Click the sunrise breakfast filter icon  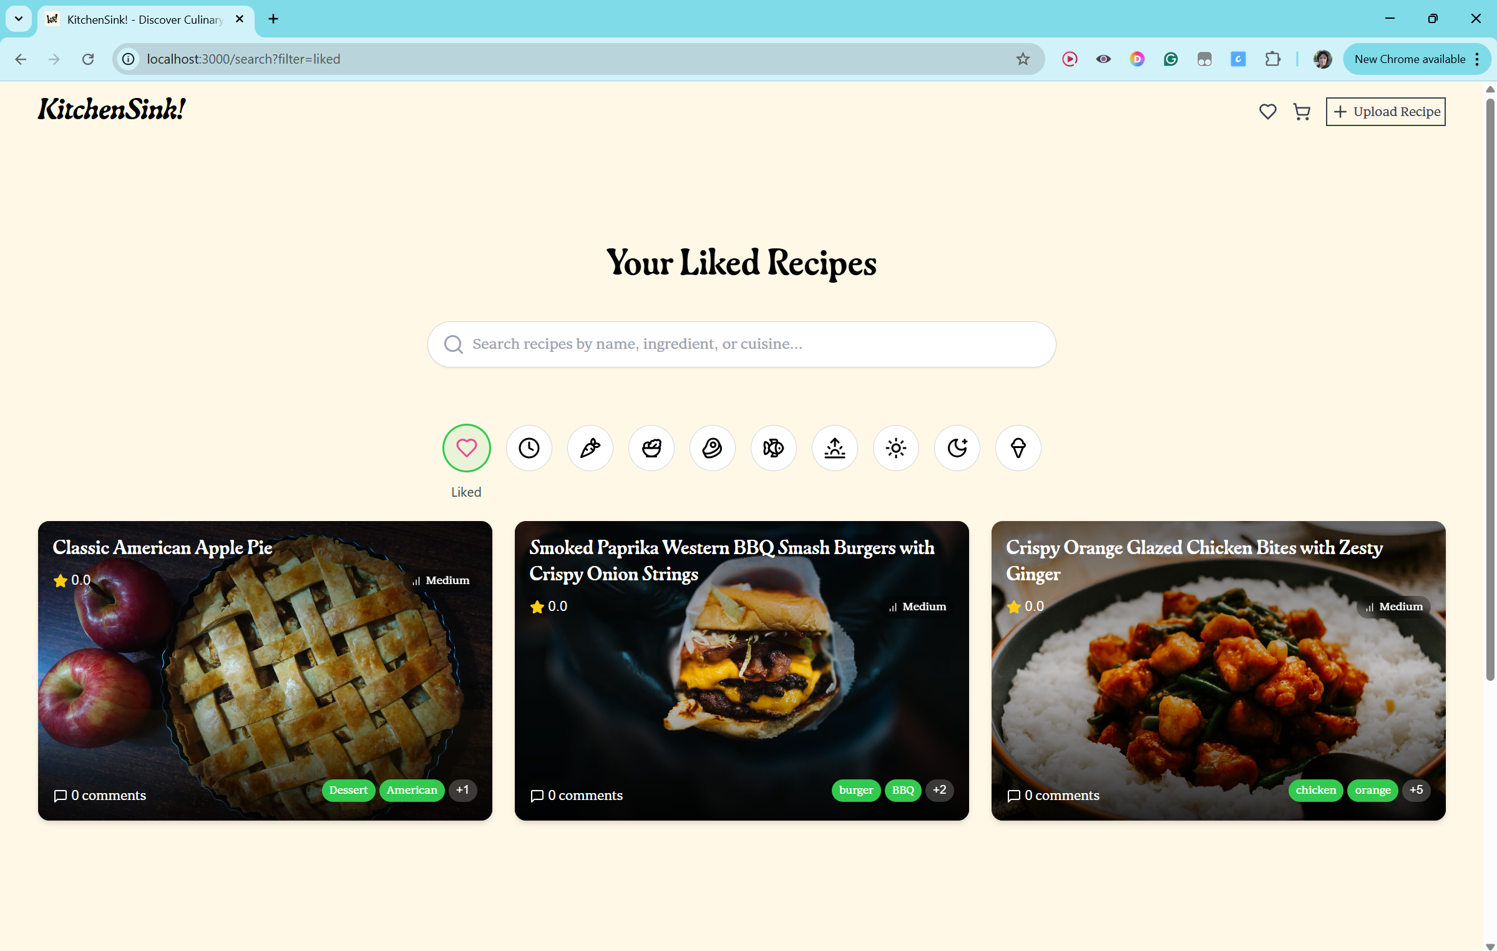click(834, 447)
